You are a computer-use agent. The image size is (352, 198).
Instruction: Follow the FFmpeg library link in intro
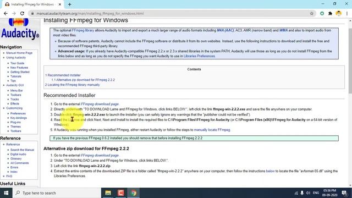[x=83, y=30]
